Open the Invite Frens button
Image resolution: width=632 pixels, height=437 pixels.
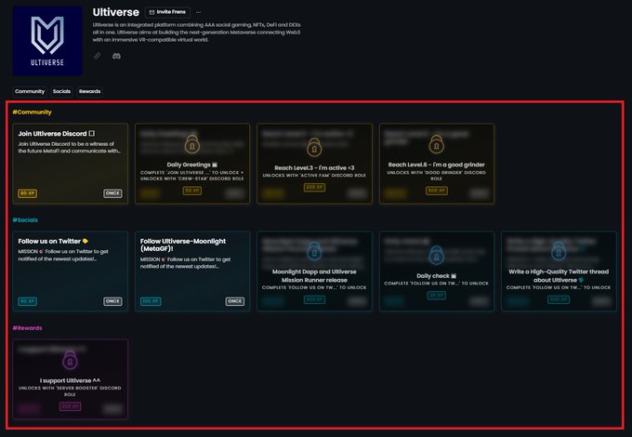pyautogui.click(x=167, y=12)
